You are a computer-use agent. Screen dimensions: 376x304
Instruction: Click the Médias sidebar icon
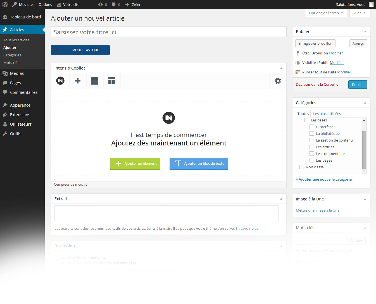tap(5, 73)
